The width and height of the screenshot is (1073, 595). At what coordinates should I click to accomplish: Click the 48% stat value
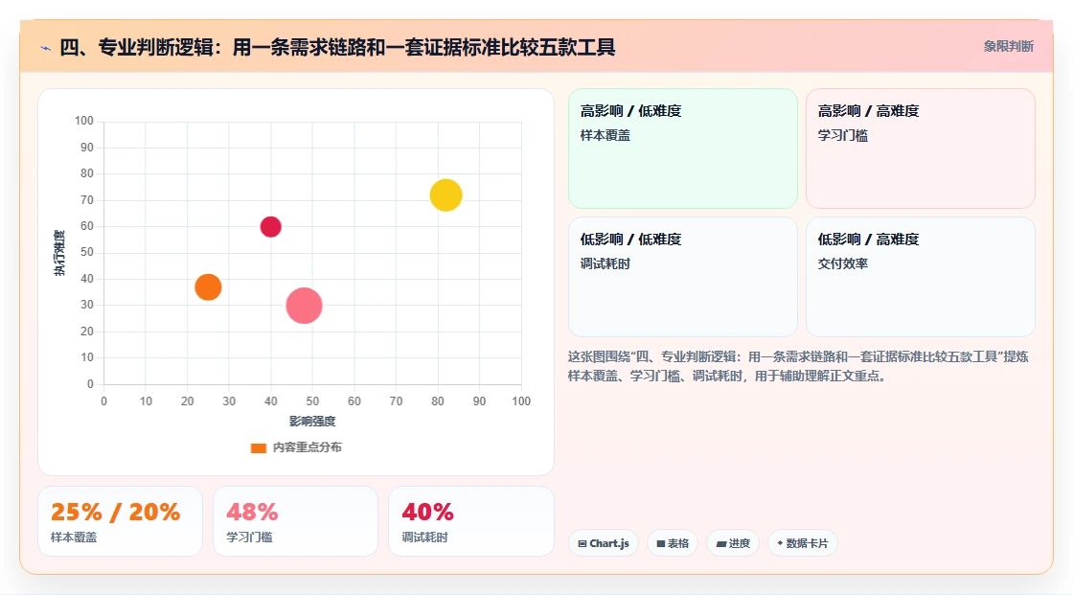point(252,512)
